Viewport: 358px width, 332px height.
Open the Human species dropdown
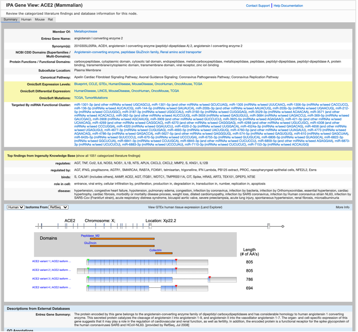[x=16, y=207]
